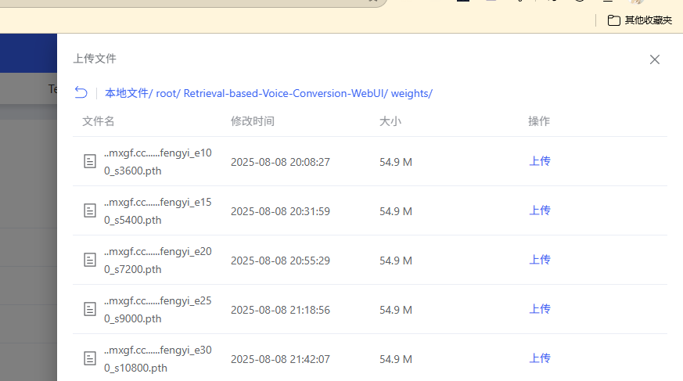Select file name ..mxgf.cc......fengyi_e200_s7200.pth
The height and width of the screenshot is (381, 683).
pyautogui.click(x=158, y=260)
